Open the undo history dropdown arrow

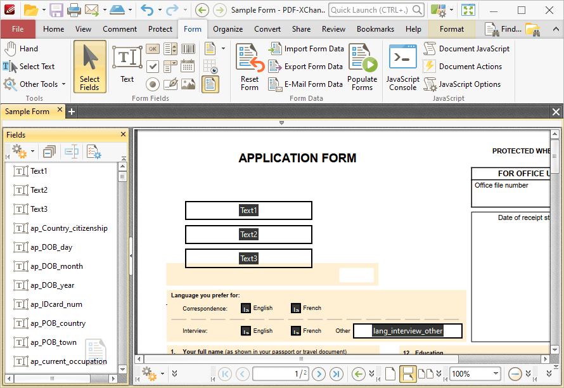click(x=160, y=10)
